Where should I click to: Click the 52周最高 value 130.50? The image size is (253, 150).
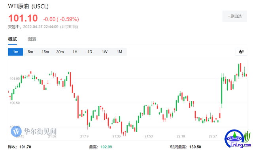point(195,147)
